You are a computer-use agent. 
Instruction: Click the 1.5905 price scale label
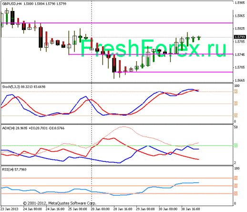pos(240,3)
